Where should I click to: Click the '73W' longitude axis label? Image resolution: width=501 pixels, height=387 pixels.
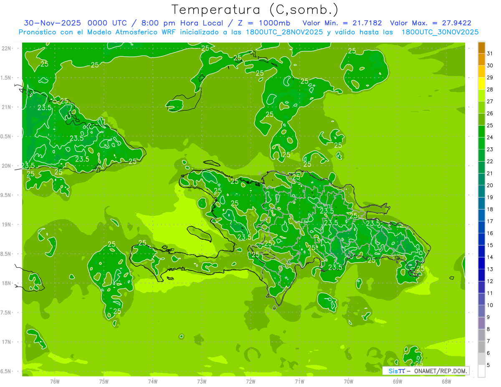(x=202, y=381)
